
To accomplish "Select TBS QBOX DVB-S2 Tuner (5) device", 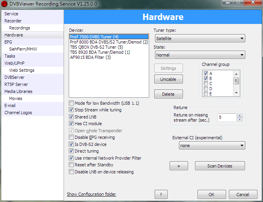I will [109, 47].
